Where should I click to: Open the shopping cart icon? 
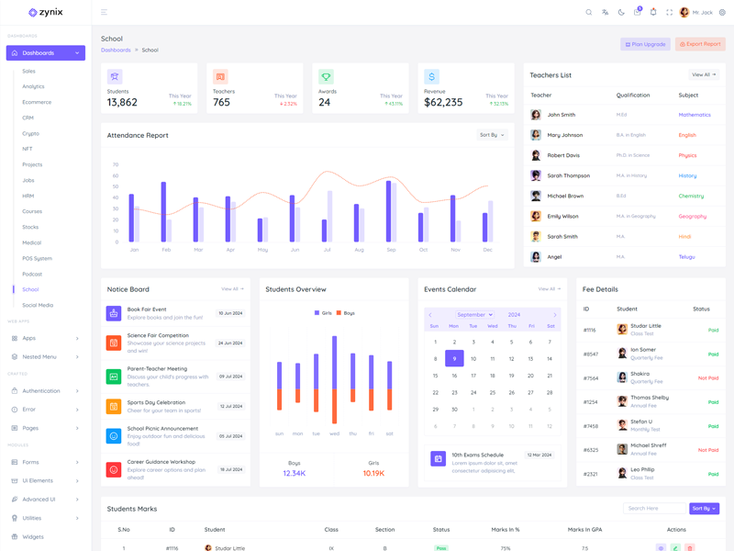click(x=637, y=13)
